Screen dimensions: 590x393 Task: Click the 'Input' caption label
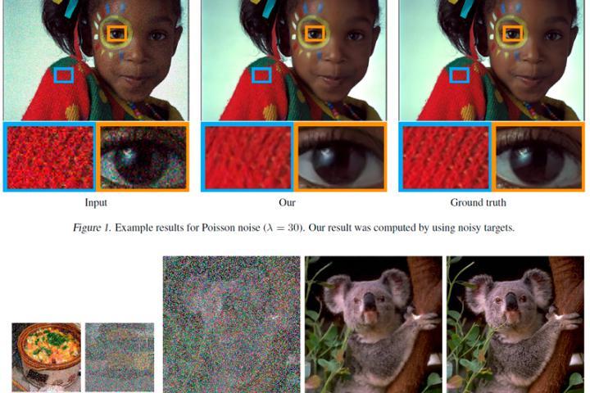[96, 203]
